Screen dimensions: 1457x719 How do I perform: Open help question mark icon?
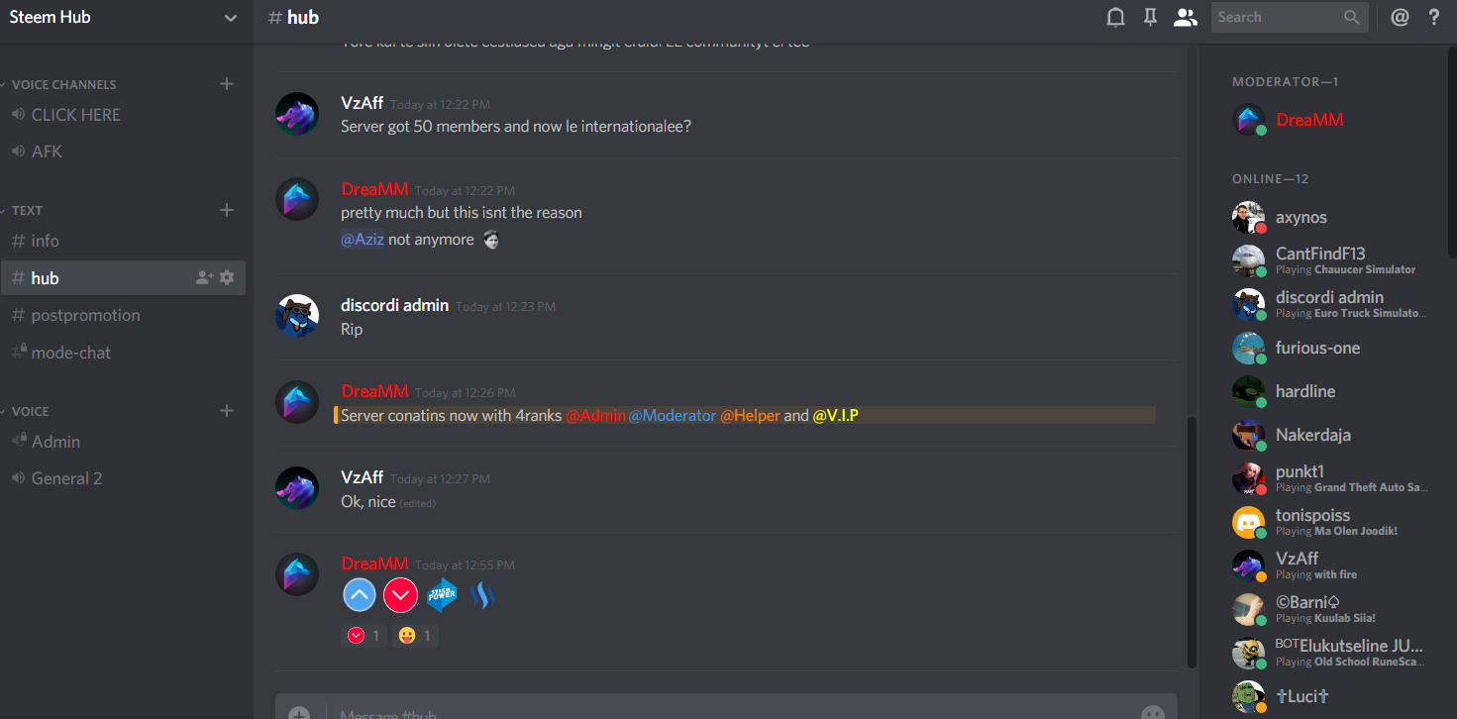click(x=1433, y=17)
